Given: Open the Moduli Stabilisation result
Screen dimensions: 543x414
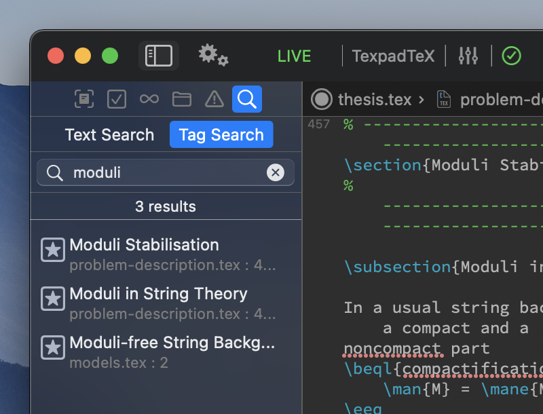Looking at the screenshot, I should point(166,255).
